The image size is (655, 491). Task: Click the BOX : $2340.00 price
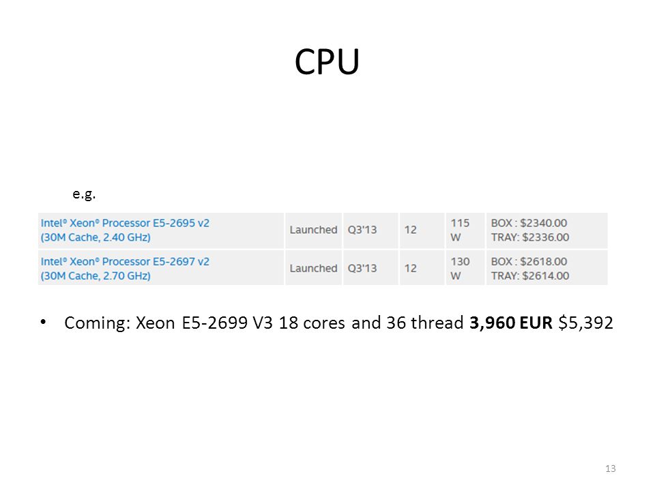529,223
